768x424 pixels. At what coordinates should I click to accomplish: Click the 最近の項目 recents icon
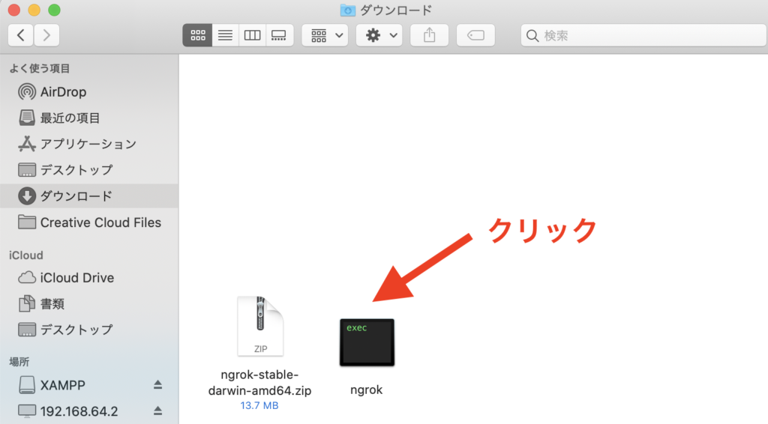pyautogui.click(x=27, y=118)
